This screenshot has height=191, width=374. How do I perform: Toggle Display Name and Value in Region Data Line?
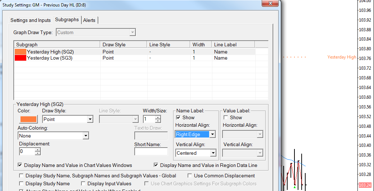point(156,165)
